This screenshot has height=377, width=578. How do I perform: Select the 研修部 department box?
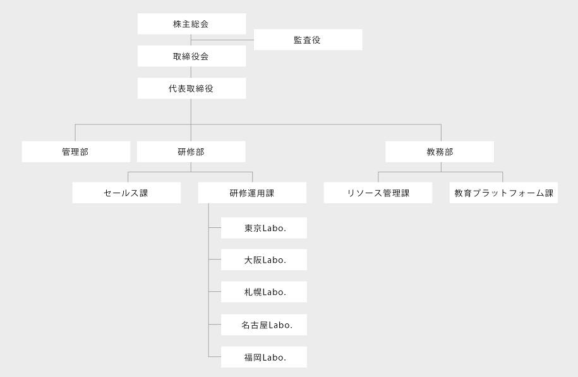(x=191, y=152)
